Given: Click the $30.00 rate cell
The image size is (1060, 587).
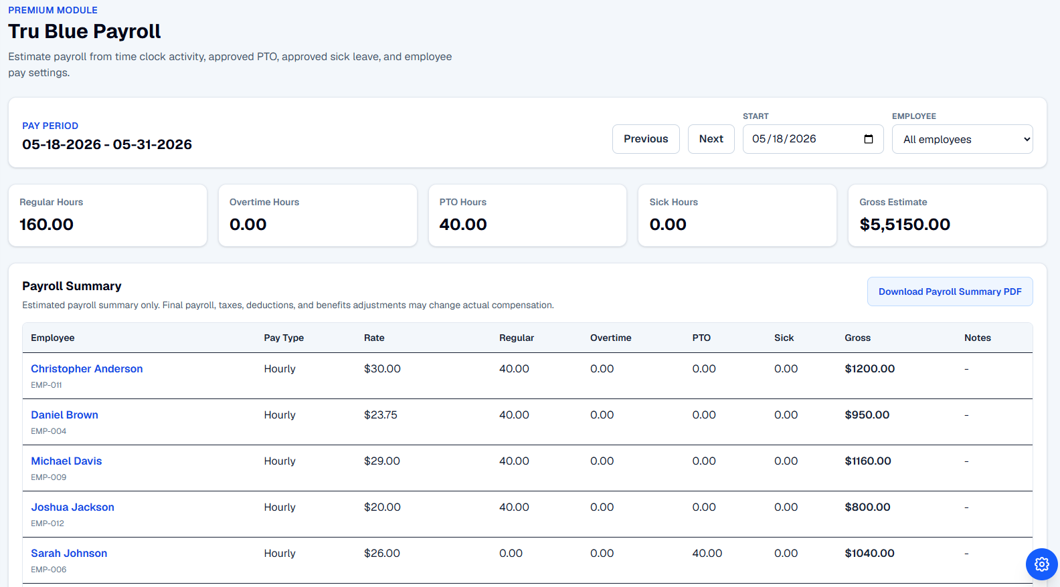Looking at the screenshot, I should click(x=382, y=369).
